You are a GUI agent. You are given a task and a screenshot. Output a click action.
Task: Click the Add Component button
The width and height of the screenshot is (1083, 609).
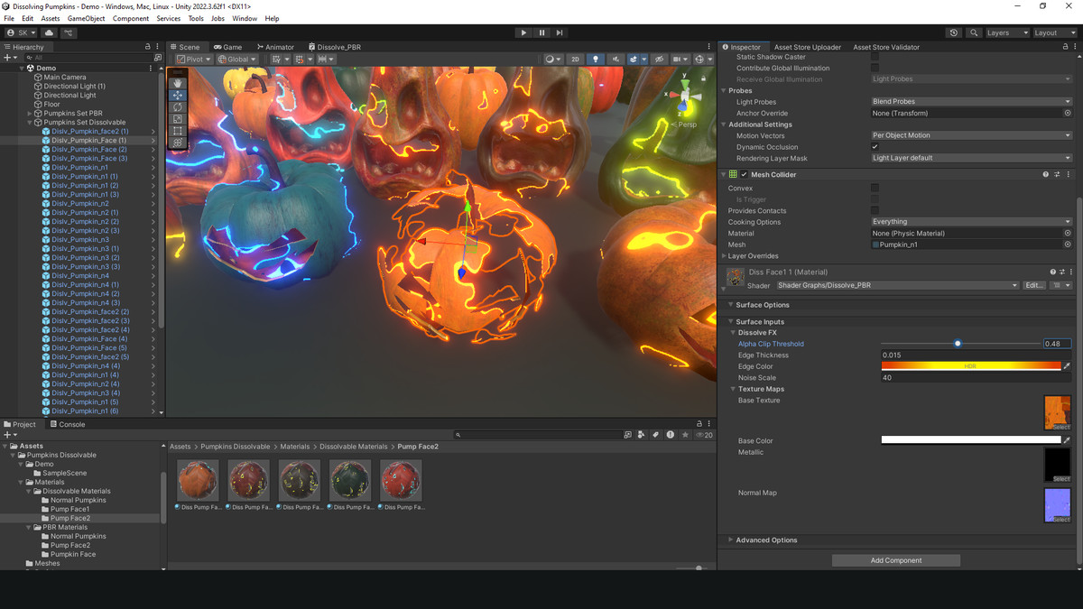895,559
